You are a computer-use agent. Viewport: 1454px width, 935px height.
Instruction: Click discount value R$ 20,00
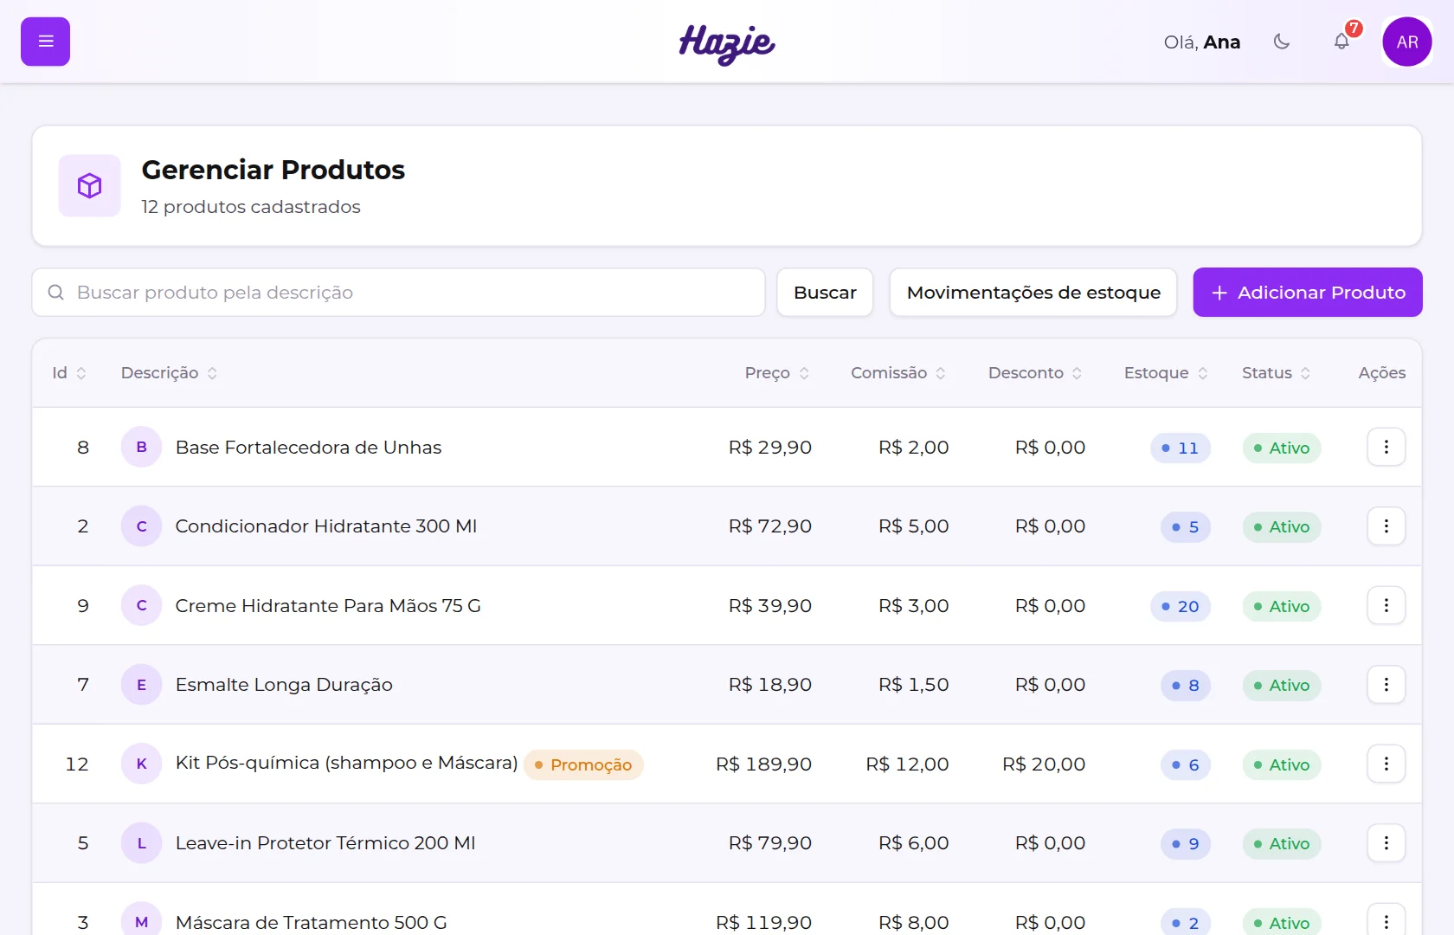click(1044, 764)
